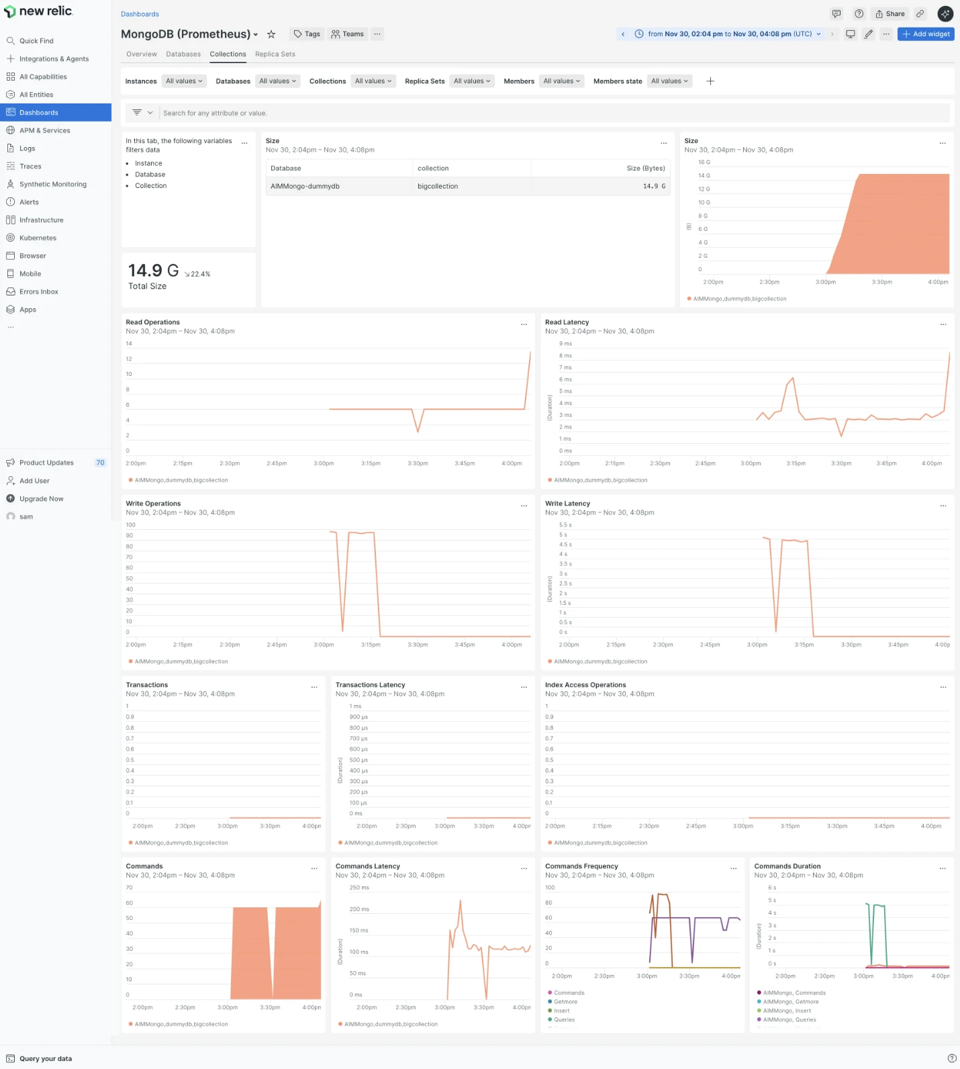This screenshot has height=1069, width=960.
Task: Copy dashboard permalink link icon
Action: pyautogui.click(x=920, y=13)
